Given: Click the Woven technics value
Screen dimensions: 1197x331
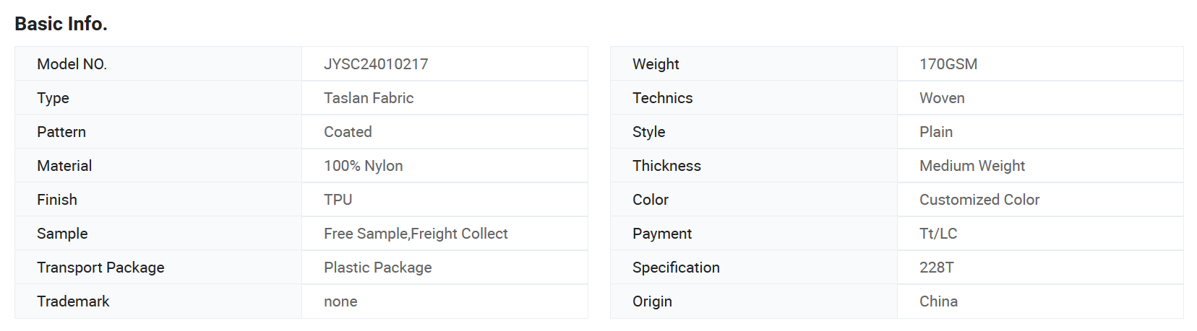Looking at the screenshot, I should (x=942, y=98).
